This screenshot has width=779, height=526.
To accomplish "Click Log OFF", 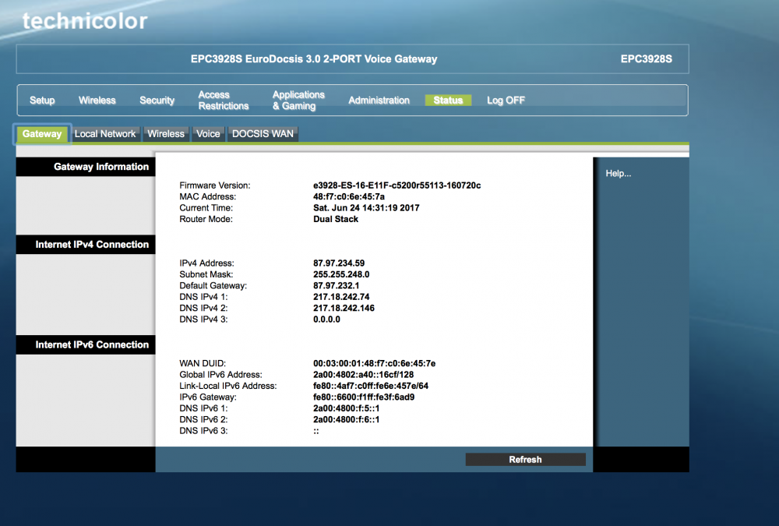I will [x=506, y=100].
